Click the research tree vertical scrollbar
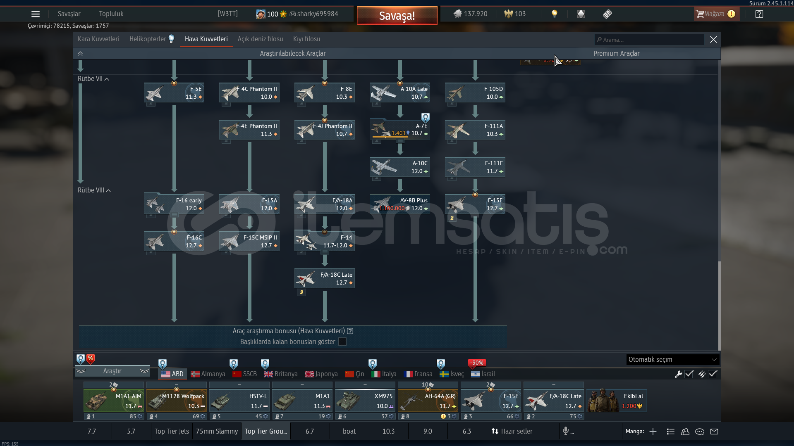This screenshot has height=446, width=794. click(719, 305)
